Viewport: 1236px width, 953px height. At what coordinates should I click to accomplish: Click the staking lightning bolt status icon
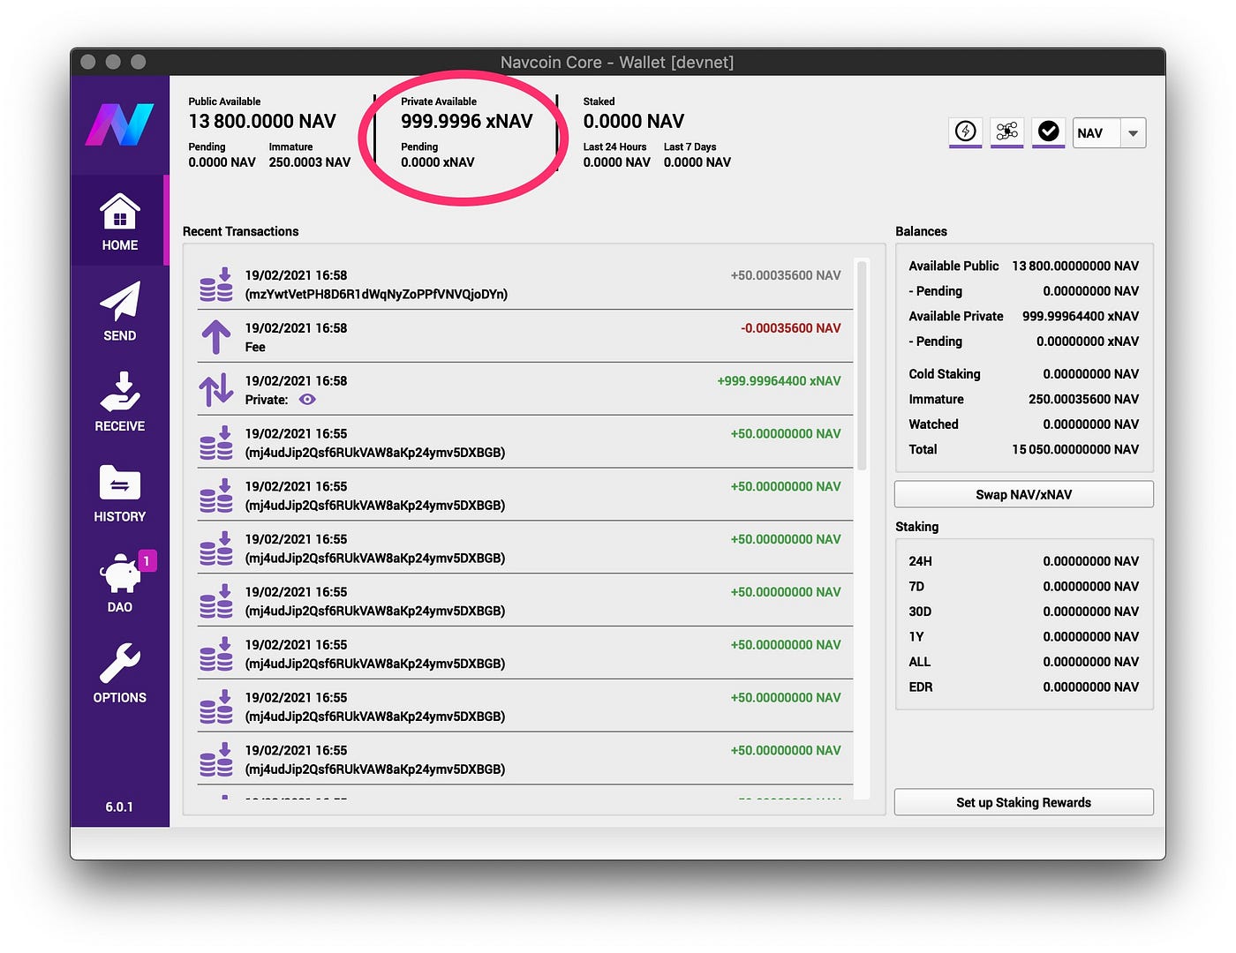point(966,131)
